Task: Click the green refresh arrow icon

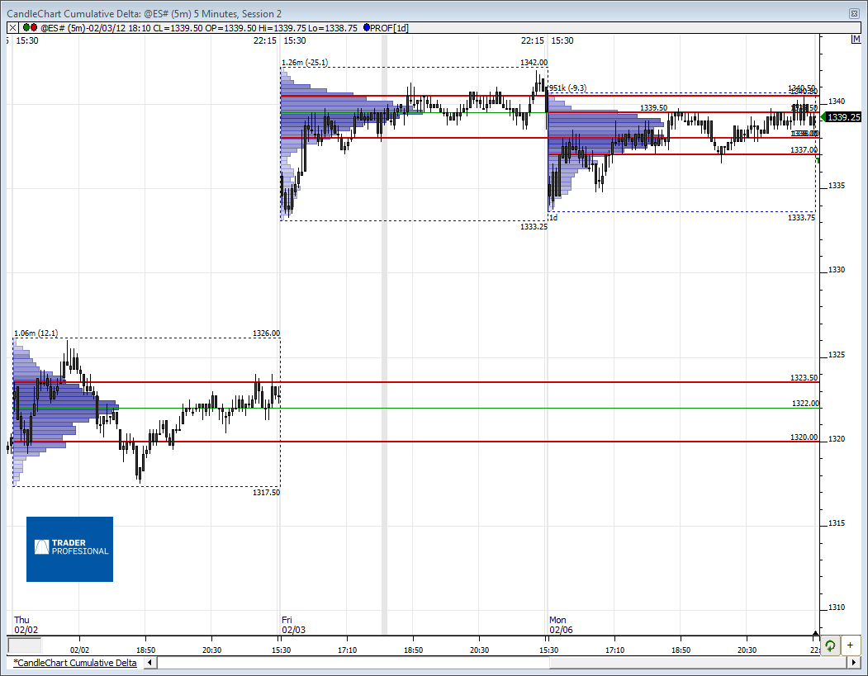Action: (830, 645)
